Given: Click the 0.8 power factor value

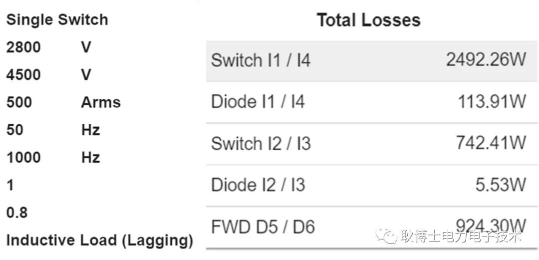Looking at the screenshot, I should coord(16,213).
